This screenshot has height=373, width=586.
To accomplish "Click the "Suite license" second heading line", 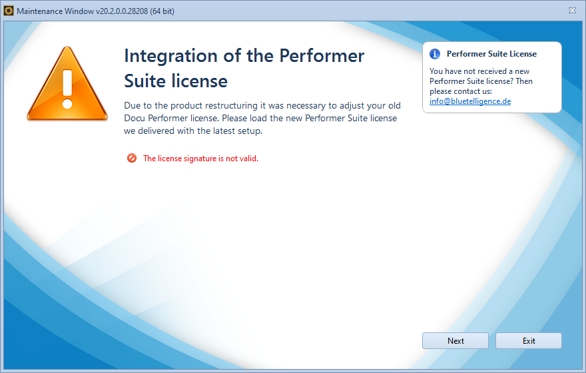I will click(x=176, y=81).
